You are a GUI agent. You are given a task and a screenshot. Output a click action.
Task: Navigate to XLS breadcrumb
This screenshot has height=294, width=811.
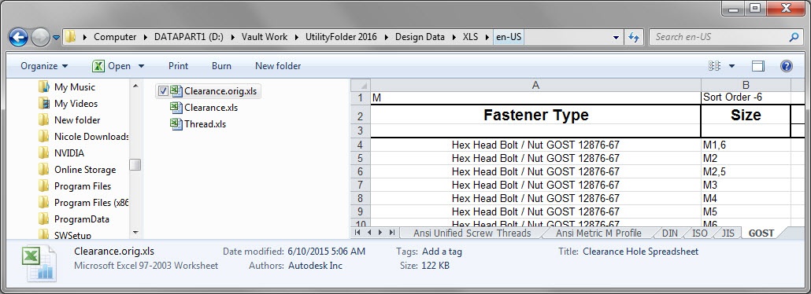pos(470,37)
